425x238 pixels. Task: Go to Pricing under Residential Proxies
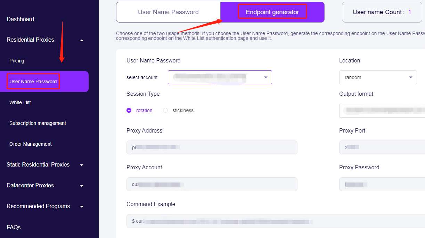17,61
